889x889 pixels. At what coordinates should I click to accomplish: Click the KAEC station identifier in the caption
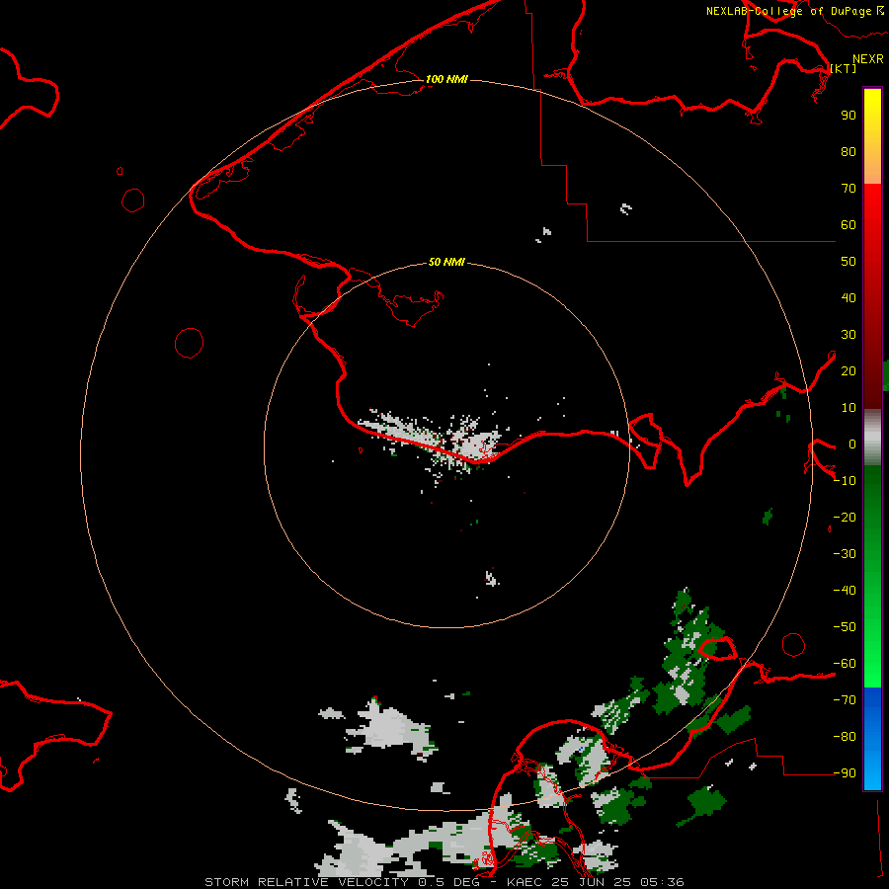click(525, 882)
